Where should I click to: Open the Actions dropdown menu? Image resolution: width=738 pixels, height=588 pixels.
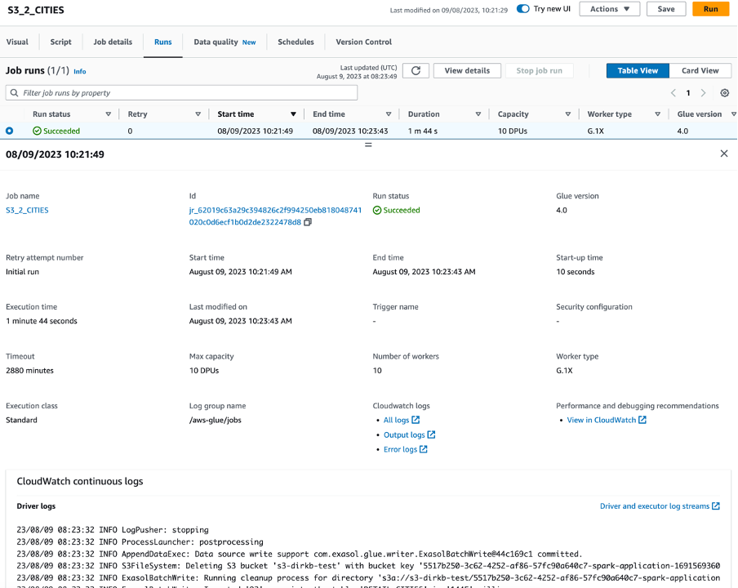[x=610, y=9]
